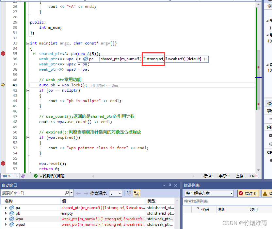Click the no issues found green check
The width and height of the screenshot is (272, 229).
(36, 176)
